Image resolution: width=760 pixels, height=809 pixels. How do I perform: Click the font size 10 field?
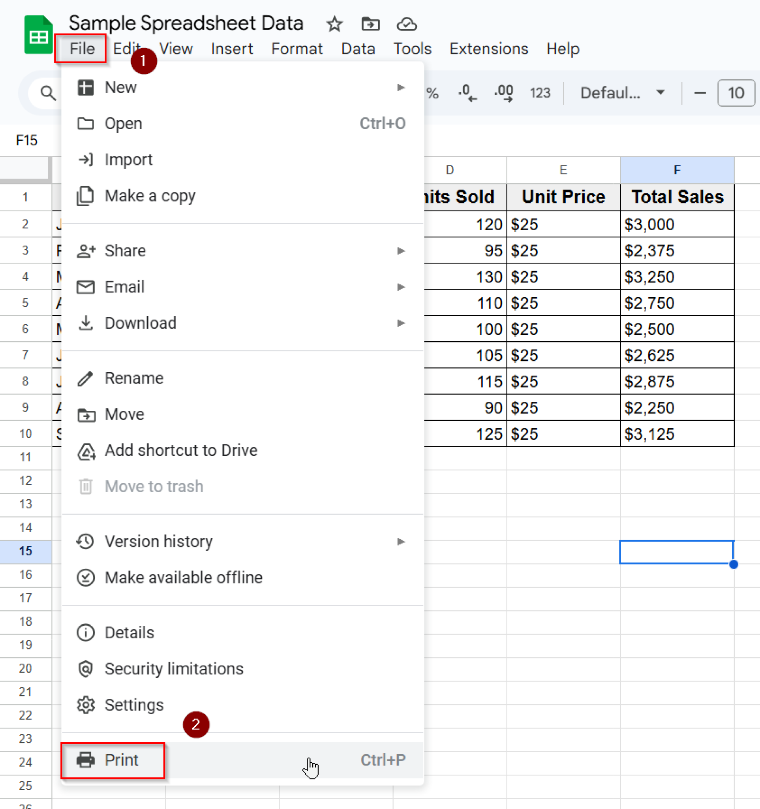click(736, 93)
